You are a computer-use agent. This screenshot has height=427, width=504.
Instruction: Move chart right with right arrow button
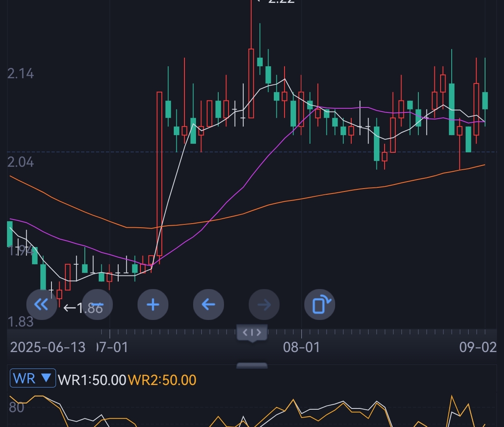(x=264, y=305)
